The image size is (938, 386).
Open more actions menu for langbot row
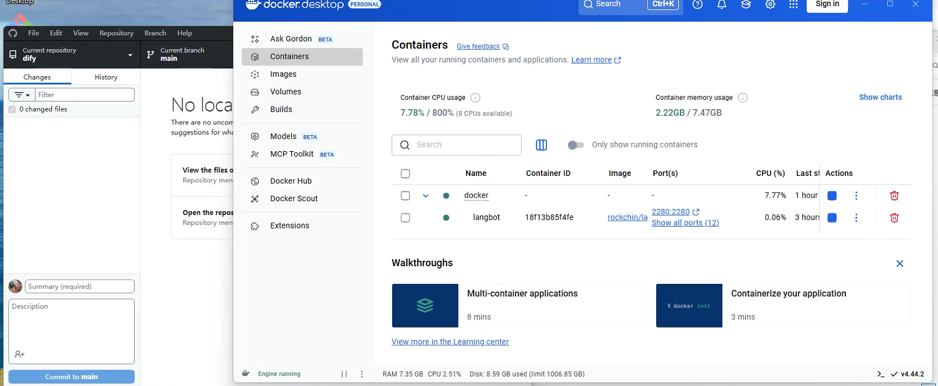(x=856, y=218)
